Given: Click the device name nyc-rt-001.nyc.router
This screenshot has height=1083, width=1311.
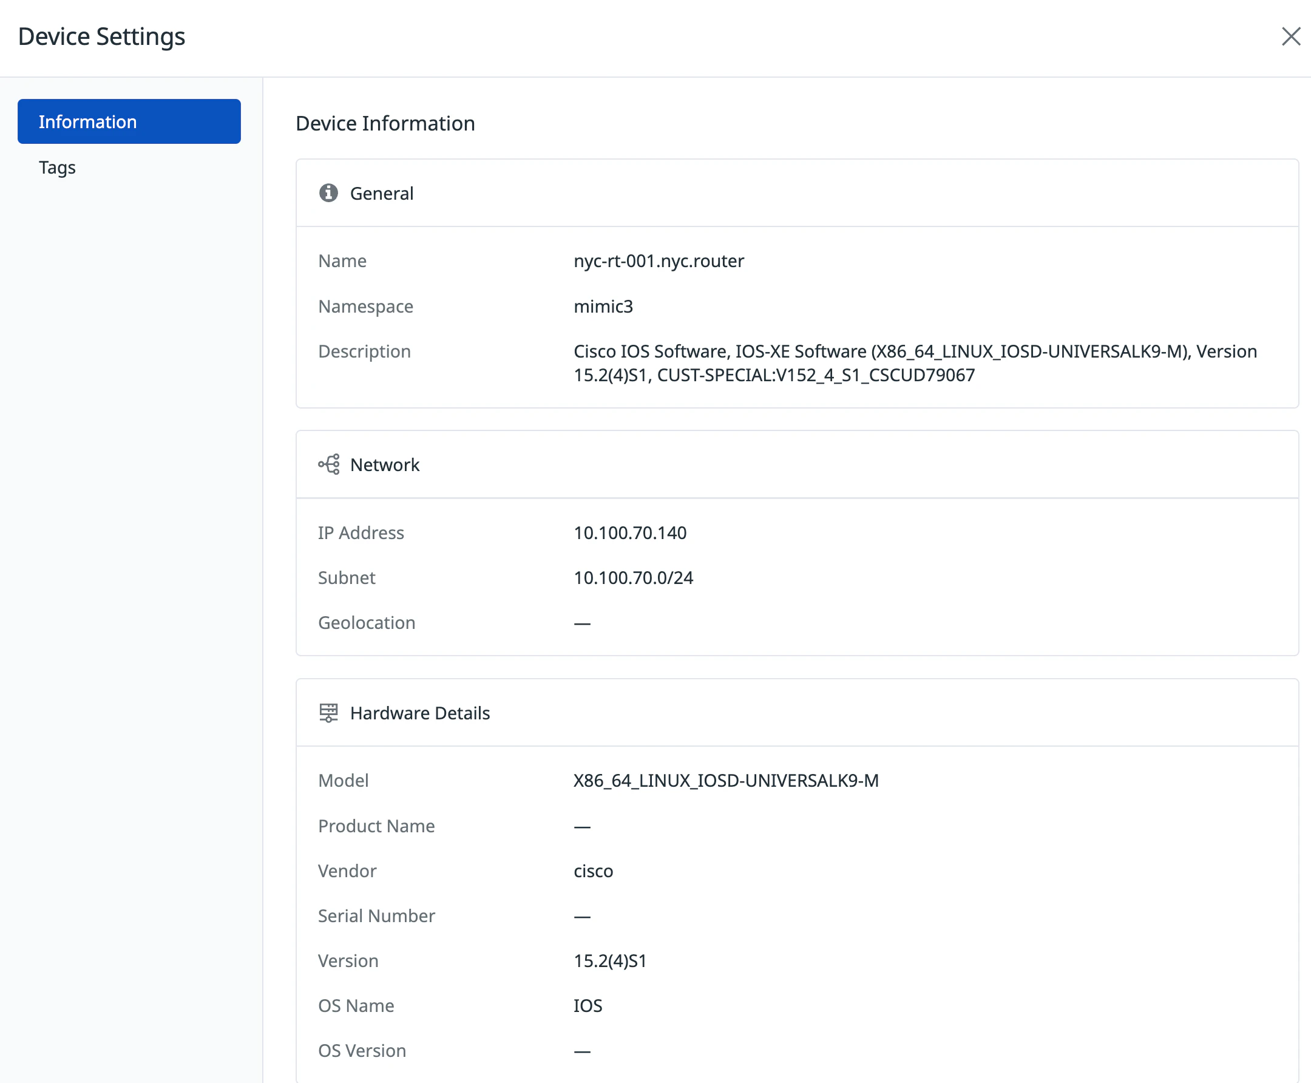Looking at the screenshot, I should click(659, 261).
